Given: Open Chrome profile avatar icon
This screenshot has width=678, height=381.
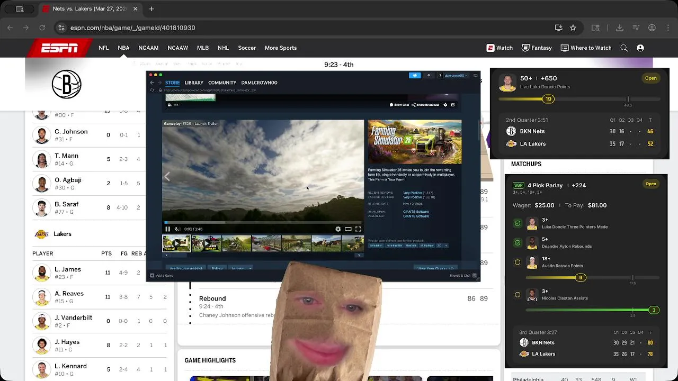Looking at the screenshot, I should point(652,28).
